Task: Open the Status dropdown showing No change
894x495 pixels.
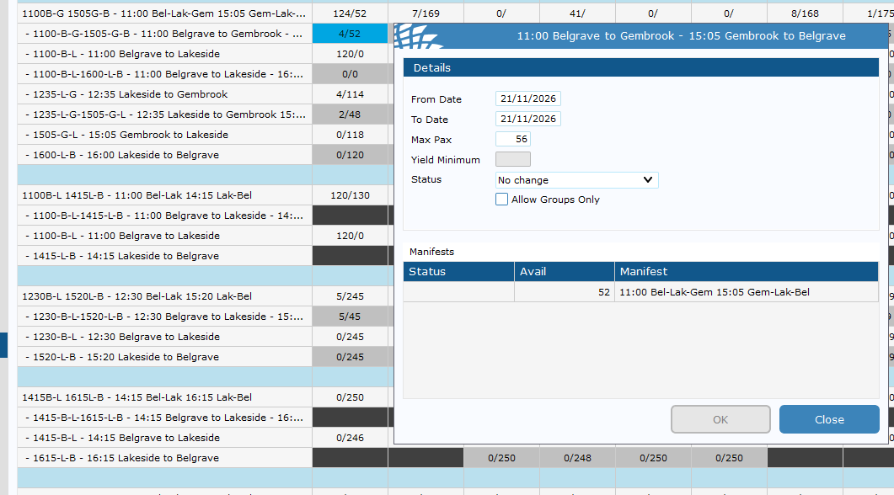Action: tap(576, 180)
